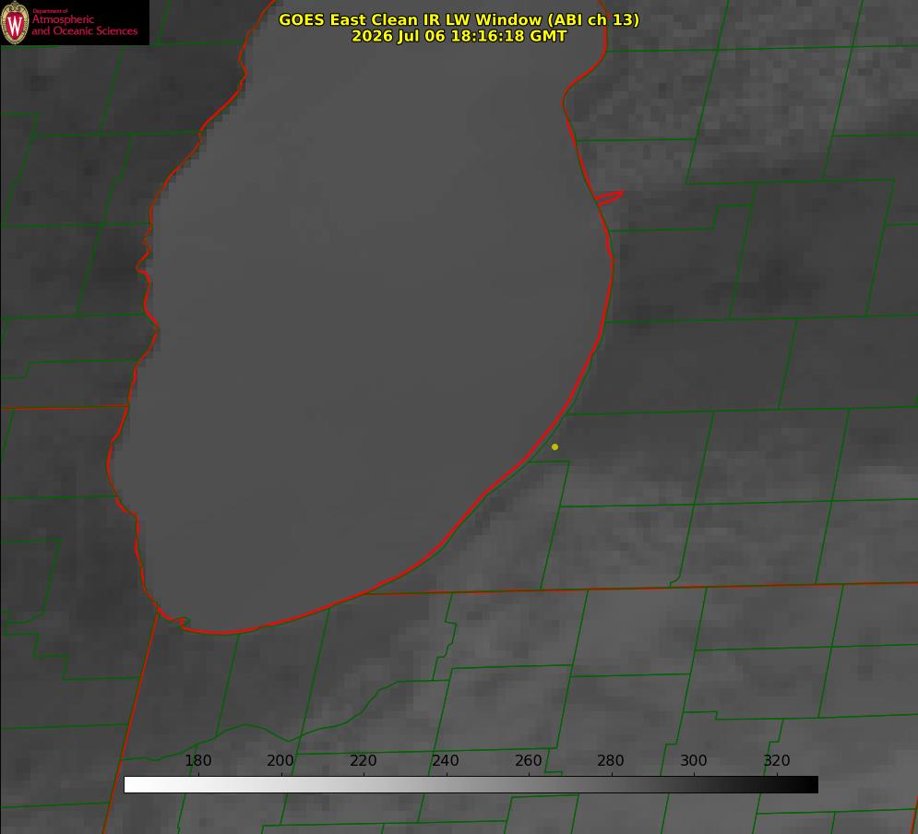Click the colorbar label 240

click(446, 760)
